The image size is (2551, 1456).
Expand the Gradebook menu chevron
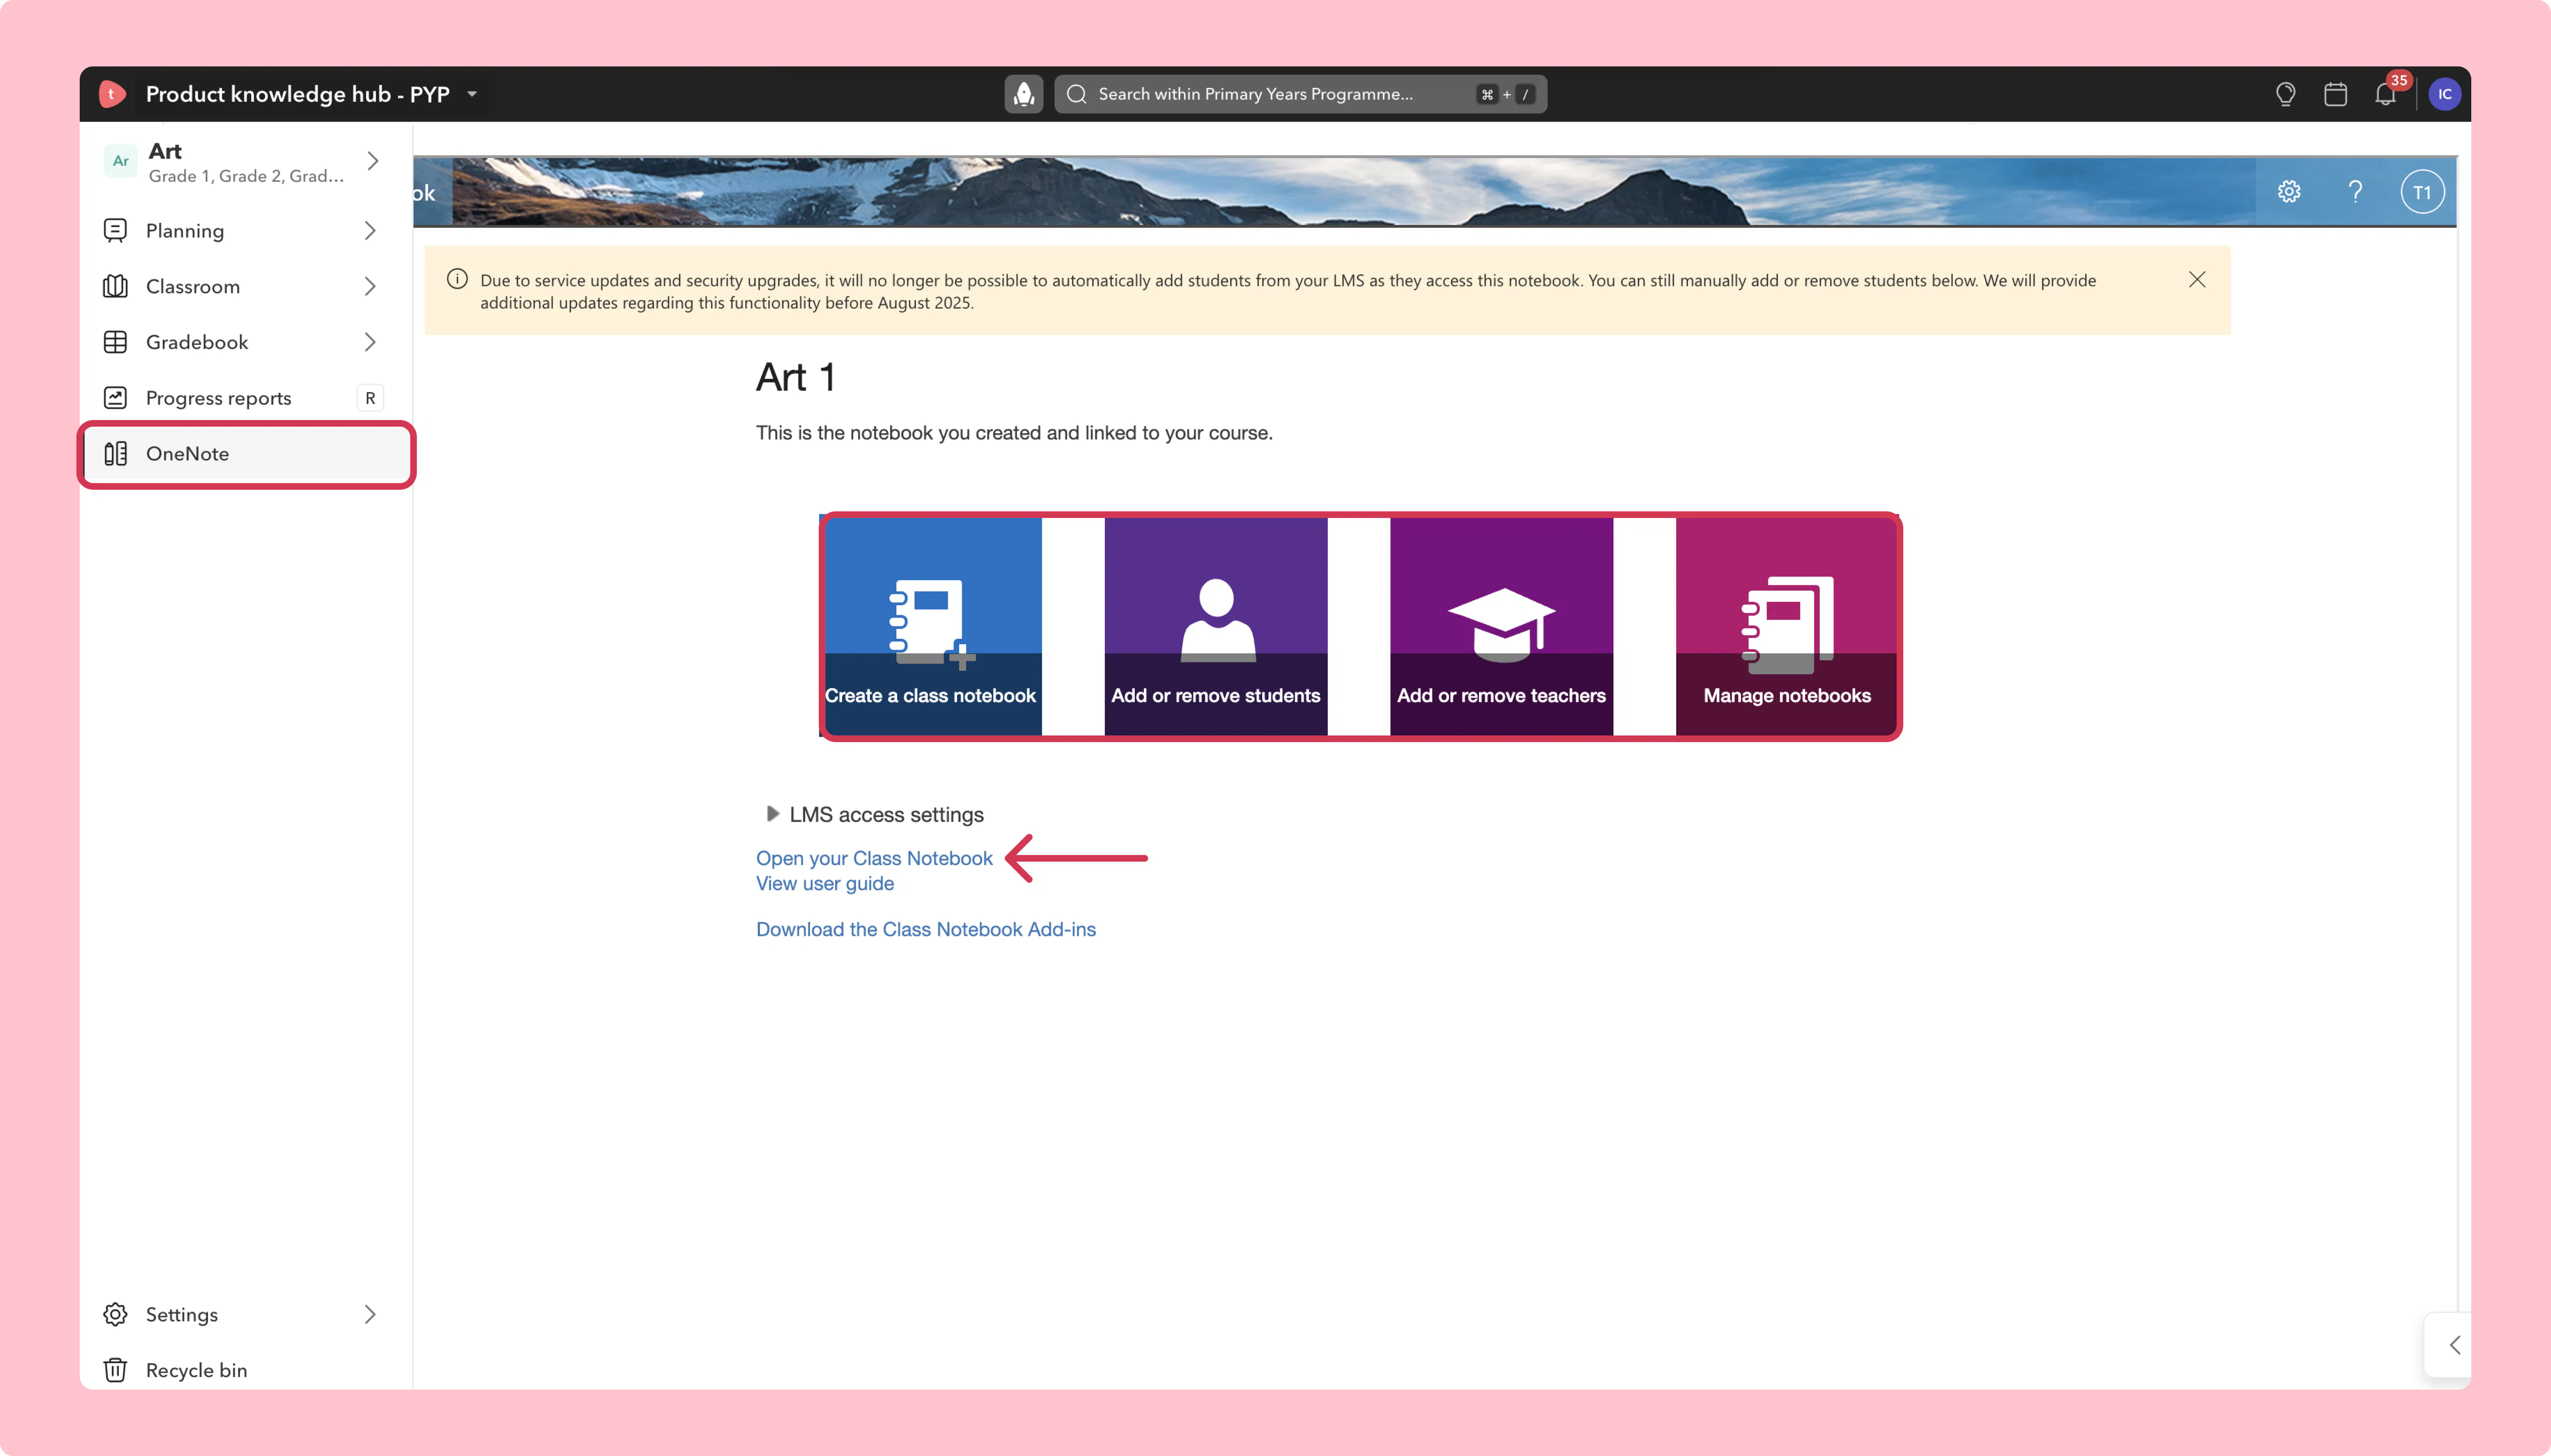(370, 342)
